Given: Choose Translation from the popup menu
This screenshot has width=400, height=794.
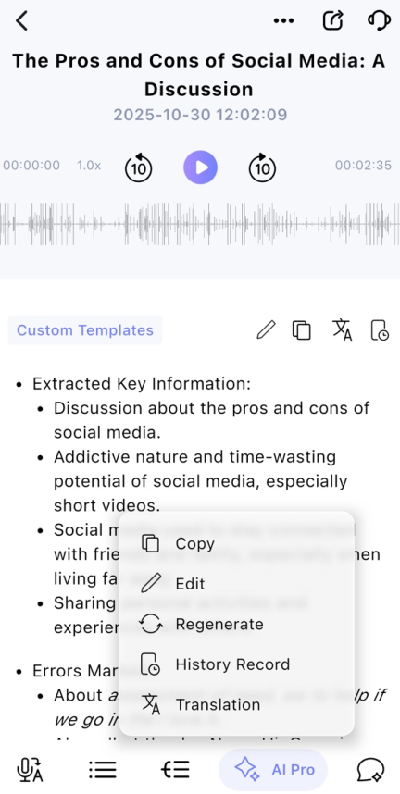Looking at the screenshot, I should [236, 704].
